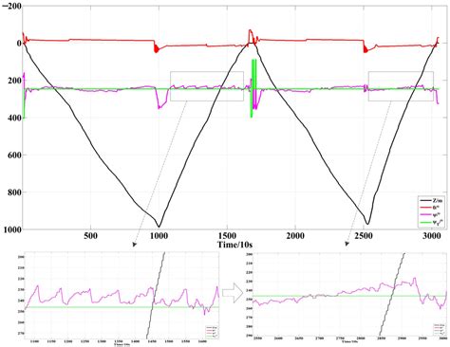Click y-axis tick label "800"
This screenshot has width=450, height=347.
[x=14, y=192]
